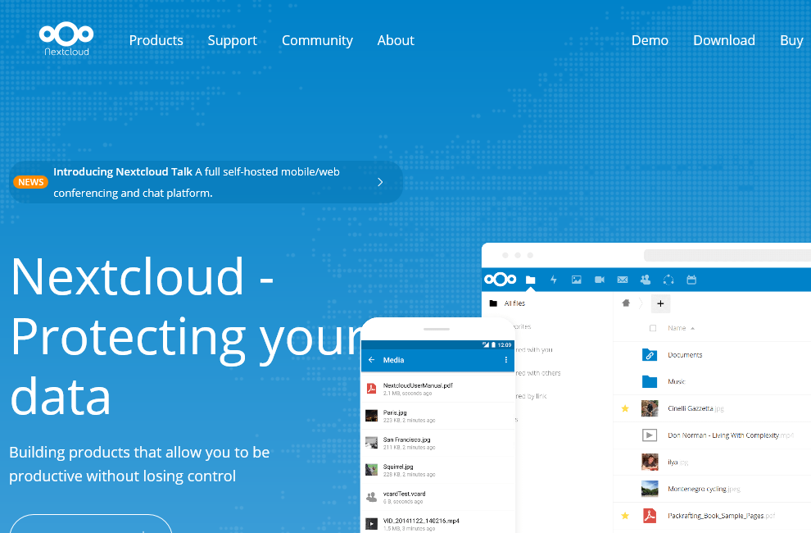Image resolution: width=811 pixels, height=533 pixels.
Task: Open the Community menu
Action: [317, 40]
